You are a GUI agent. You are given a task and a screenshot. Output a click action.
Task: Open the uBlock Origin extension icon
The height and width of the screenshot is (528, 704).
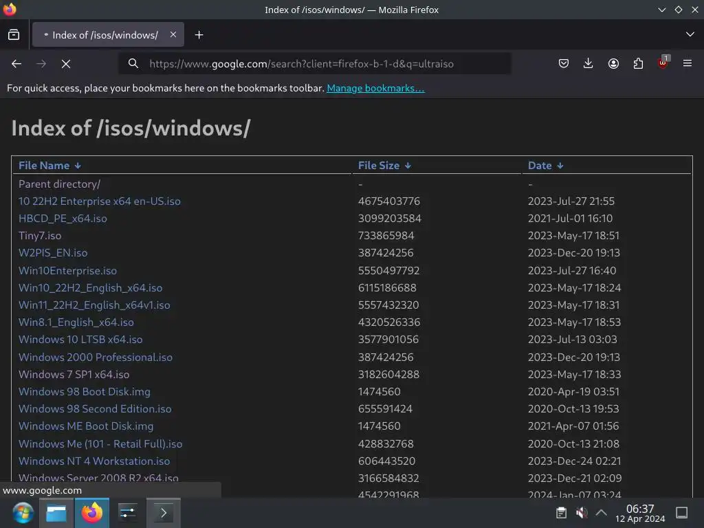click(x=663, y=63)
